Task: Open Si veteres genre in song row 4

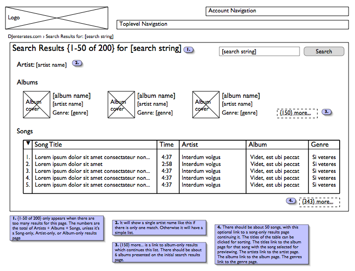Action: click(x=324, y=178)
